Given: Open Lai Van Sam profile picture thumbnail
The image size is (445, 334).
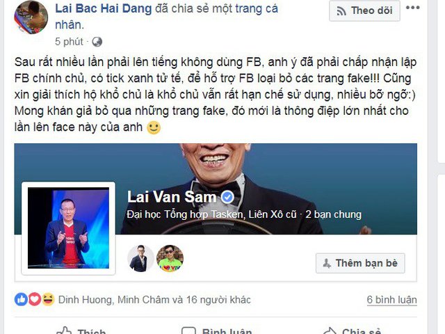Looking at the screenshot, I should tap(68, 228).
